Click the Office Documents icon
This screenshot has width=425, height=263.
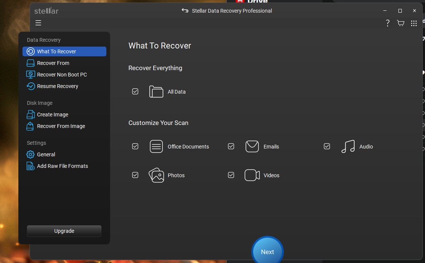(x=156, y=146)
